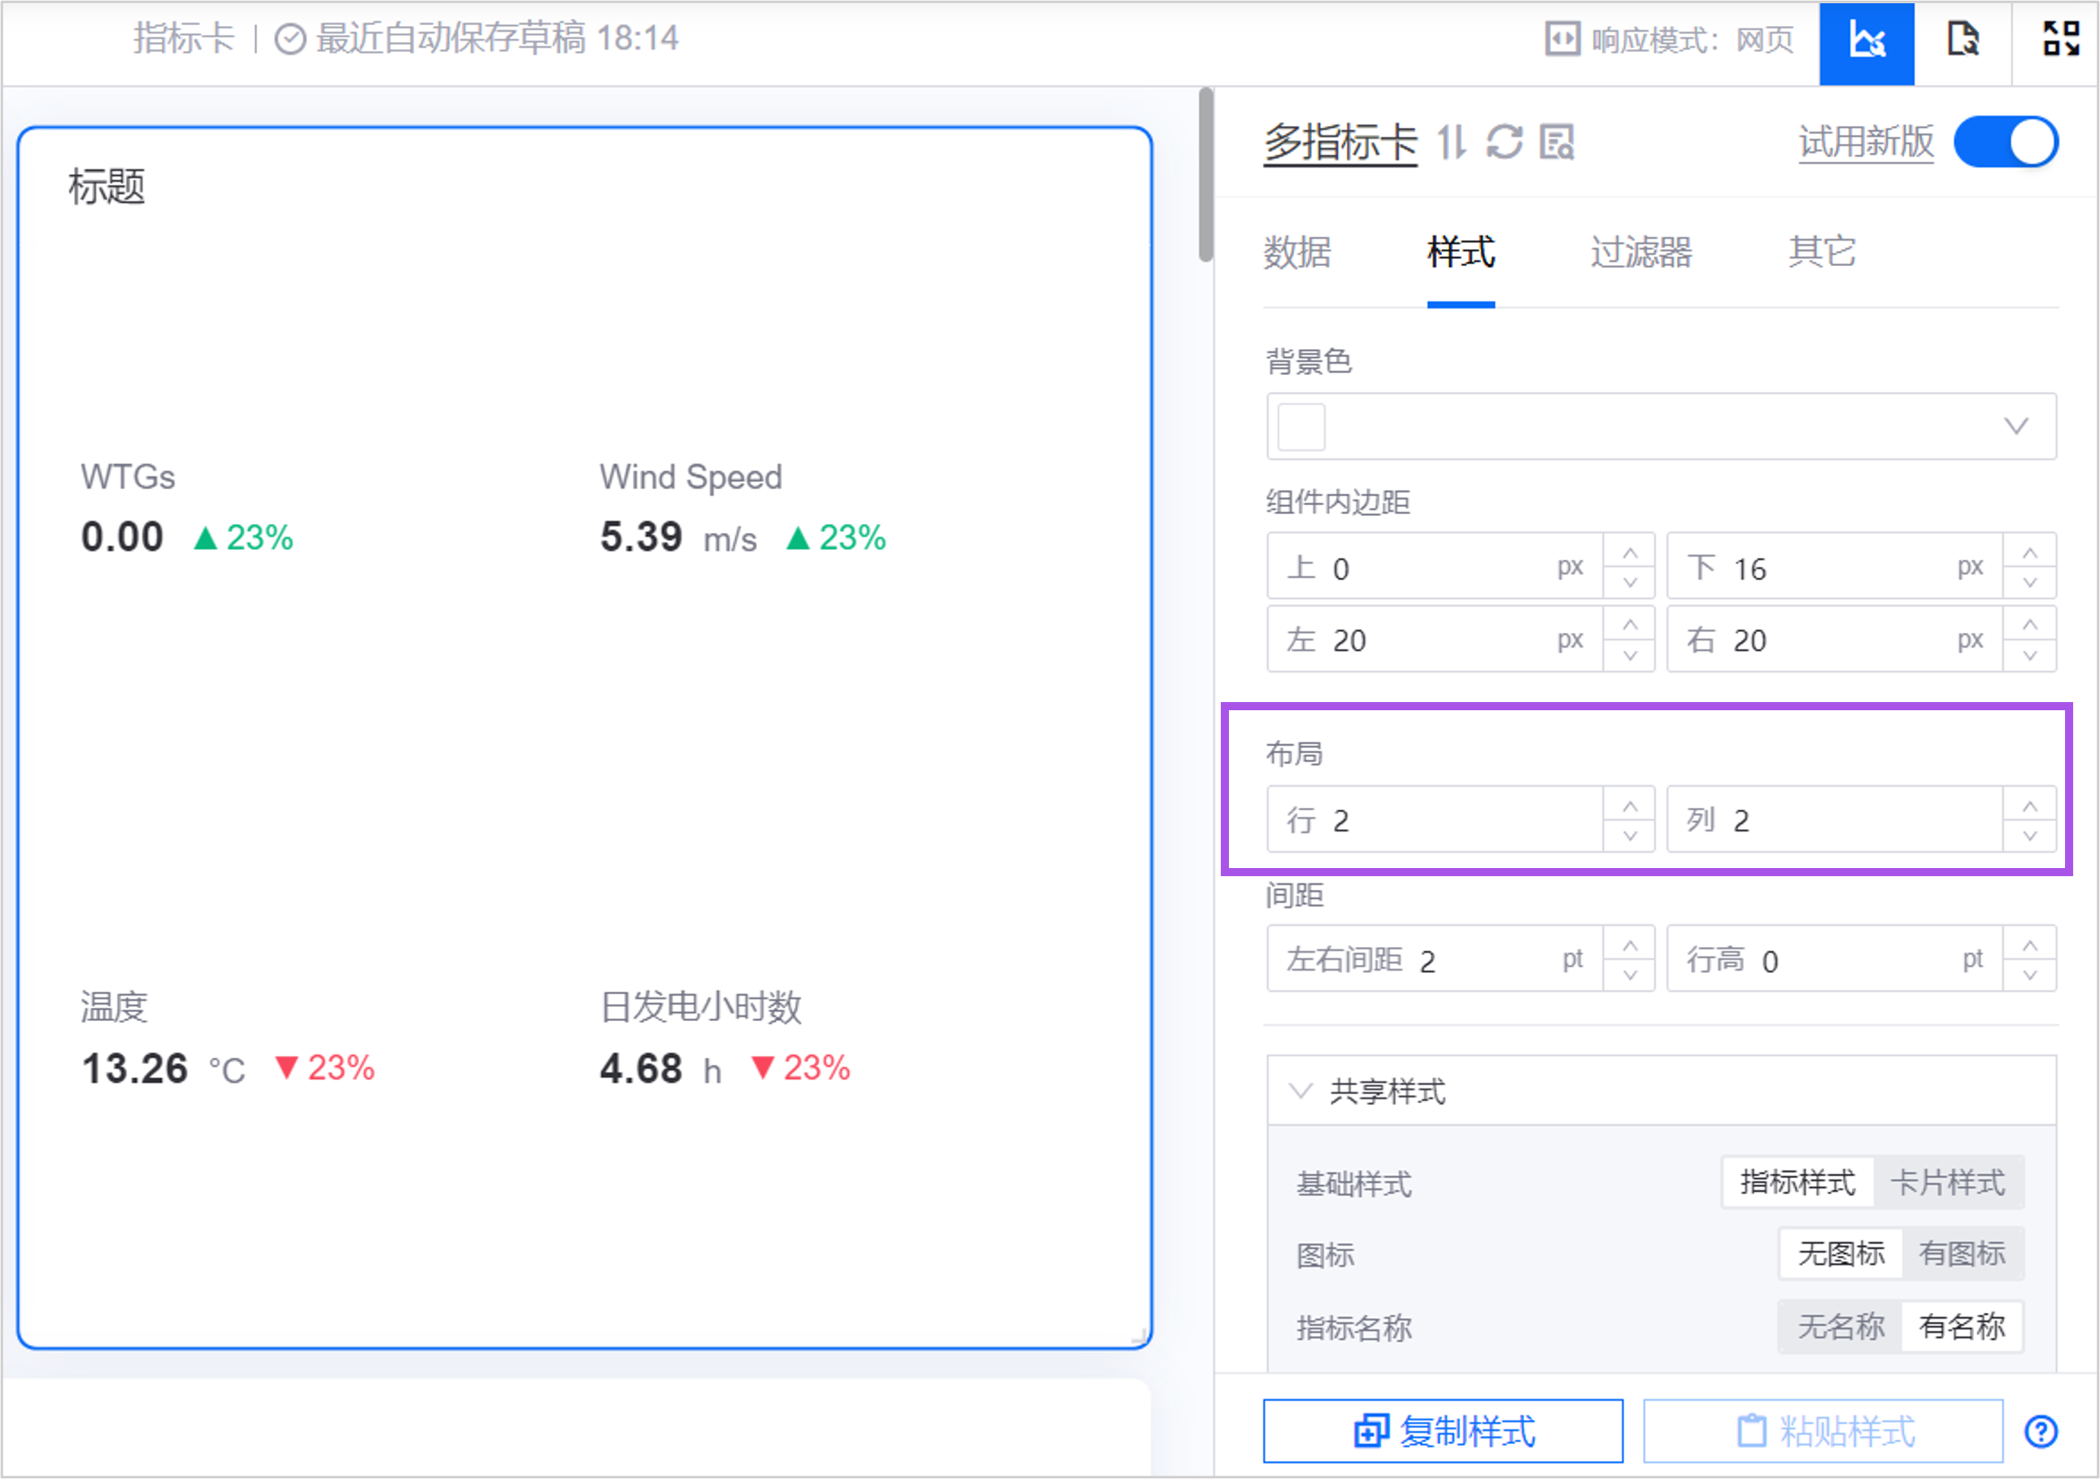This screenshot has width=2100, height=1479.
Task: Click the 响应模式 responsive mode icon
Action: pos(1562,39)
